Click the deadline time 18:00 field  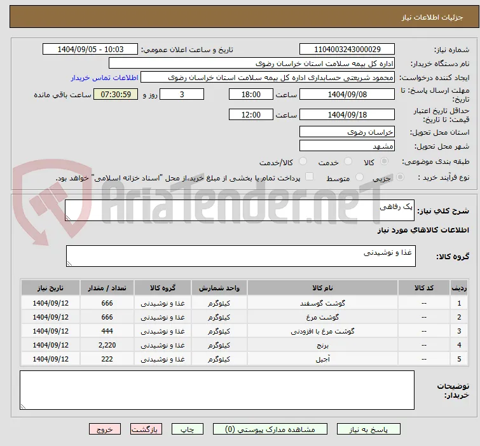[251, 94]
